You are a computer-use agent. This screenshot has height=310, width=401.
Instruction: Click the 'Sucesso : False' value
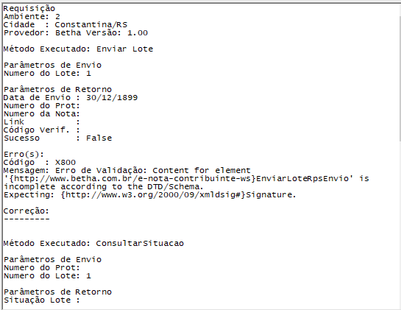(x=99, y=138)
